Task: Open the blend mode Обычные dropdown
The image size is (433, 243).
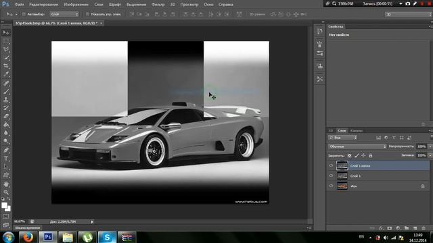Action: (x=357, y=146)
